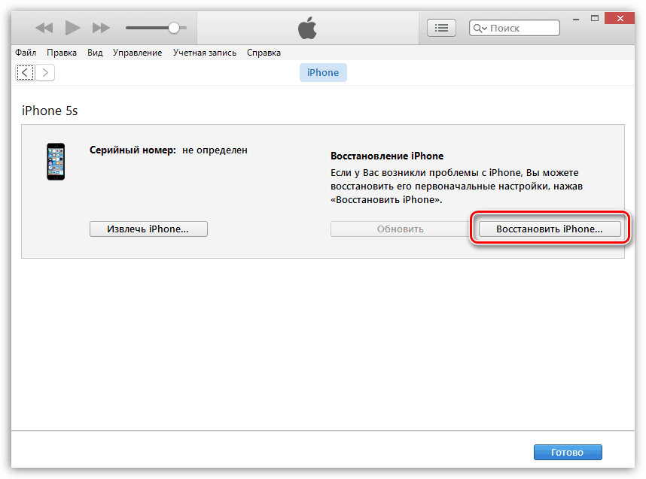Screen dimensions: 646x479
Task: Open the Правка menu
Action: tap(62, 53)
